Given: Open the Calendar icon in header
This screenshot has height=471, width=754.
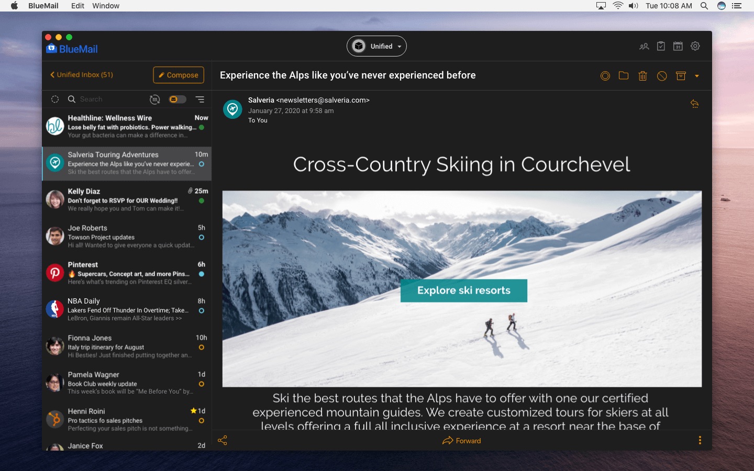Looking at the screenshot, I should click(x=678, y=46).
